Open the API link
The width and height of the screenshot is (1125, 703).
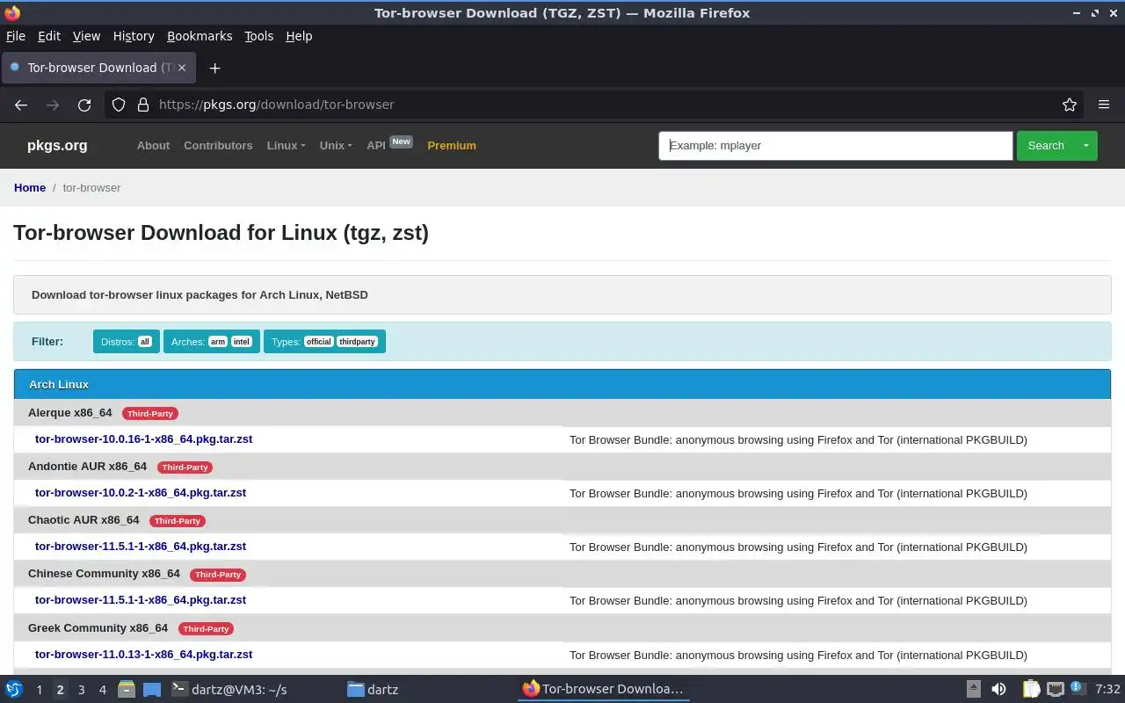click(x=376, y=146)
